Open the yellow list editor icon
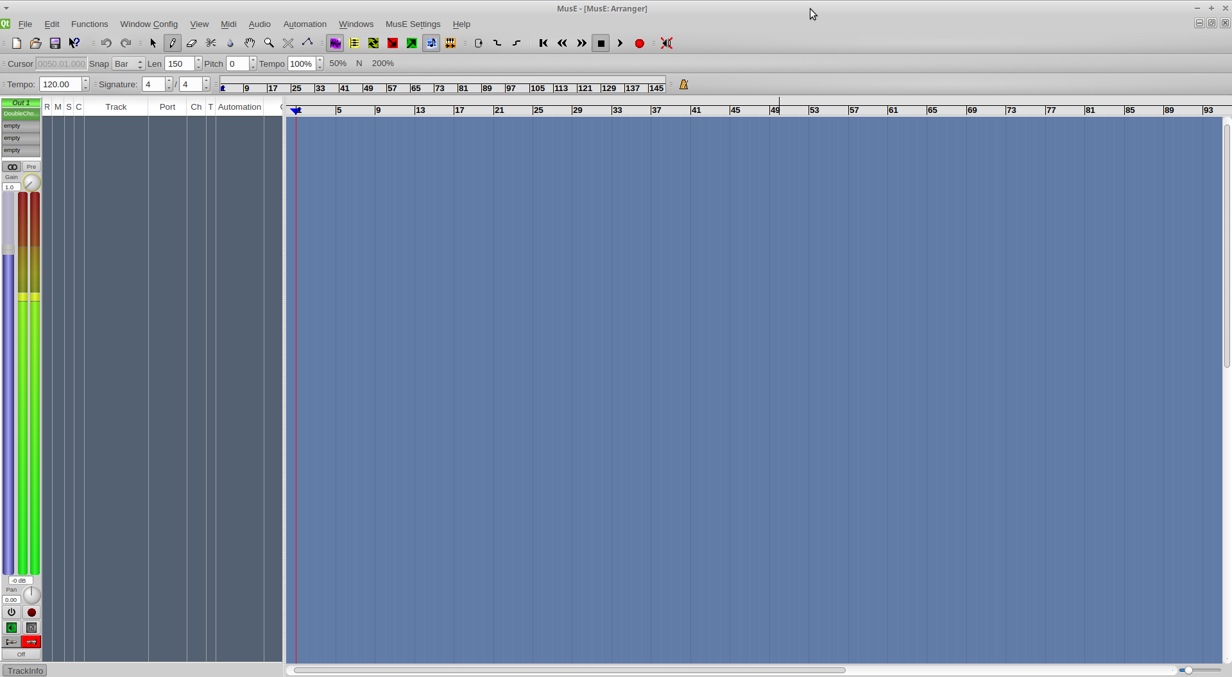Viewport: 1232px width, 677px height. coord(354,43)
